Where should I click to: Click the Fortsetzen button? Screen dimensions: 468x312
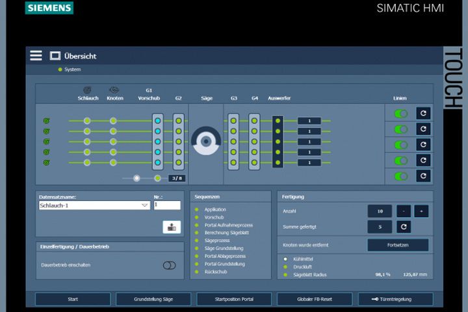[x=397, y=245]
